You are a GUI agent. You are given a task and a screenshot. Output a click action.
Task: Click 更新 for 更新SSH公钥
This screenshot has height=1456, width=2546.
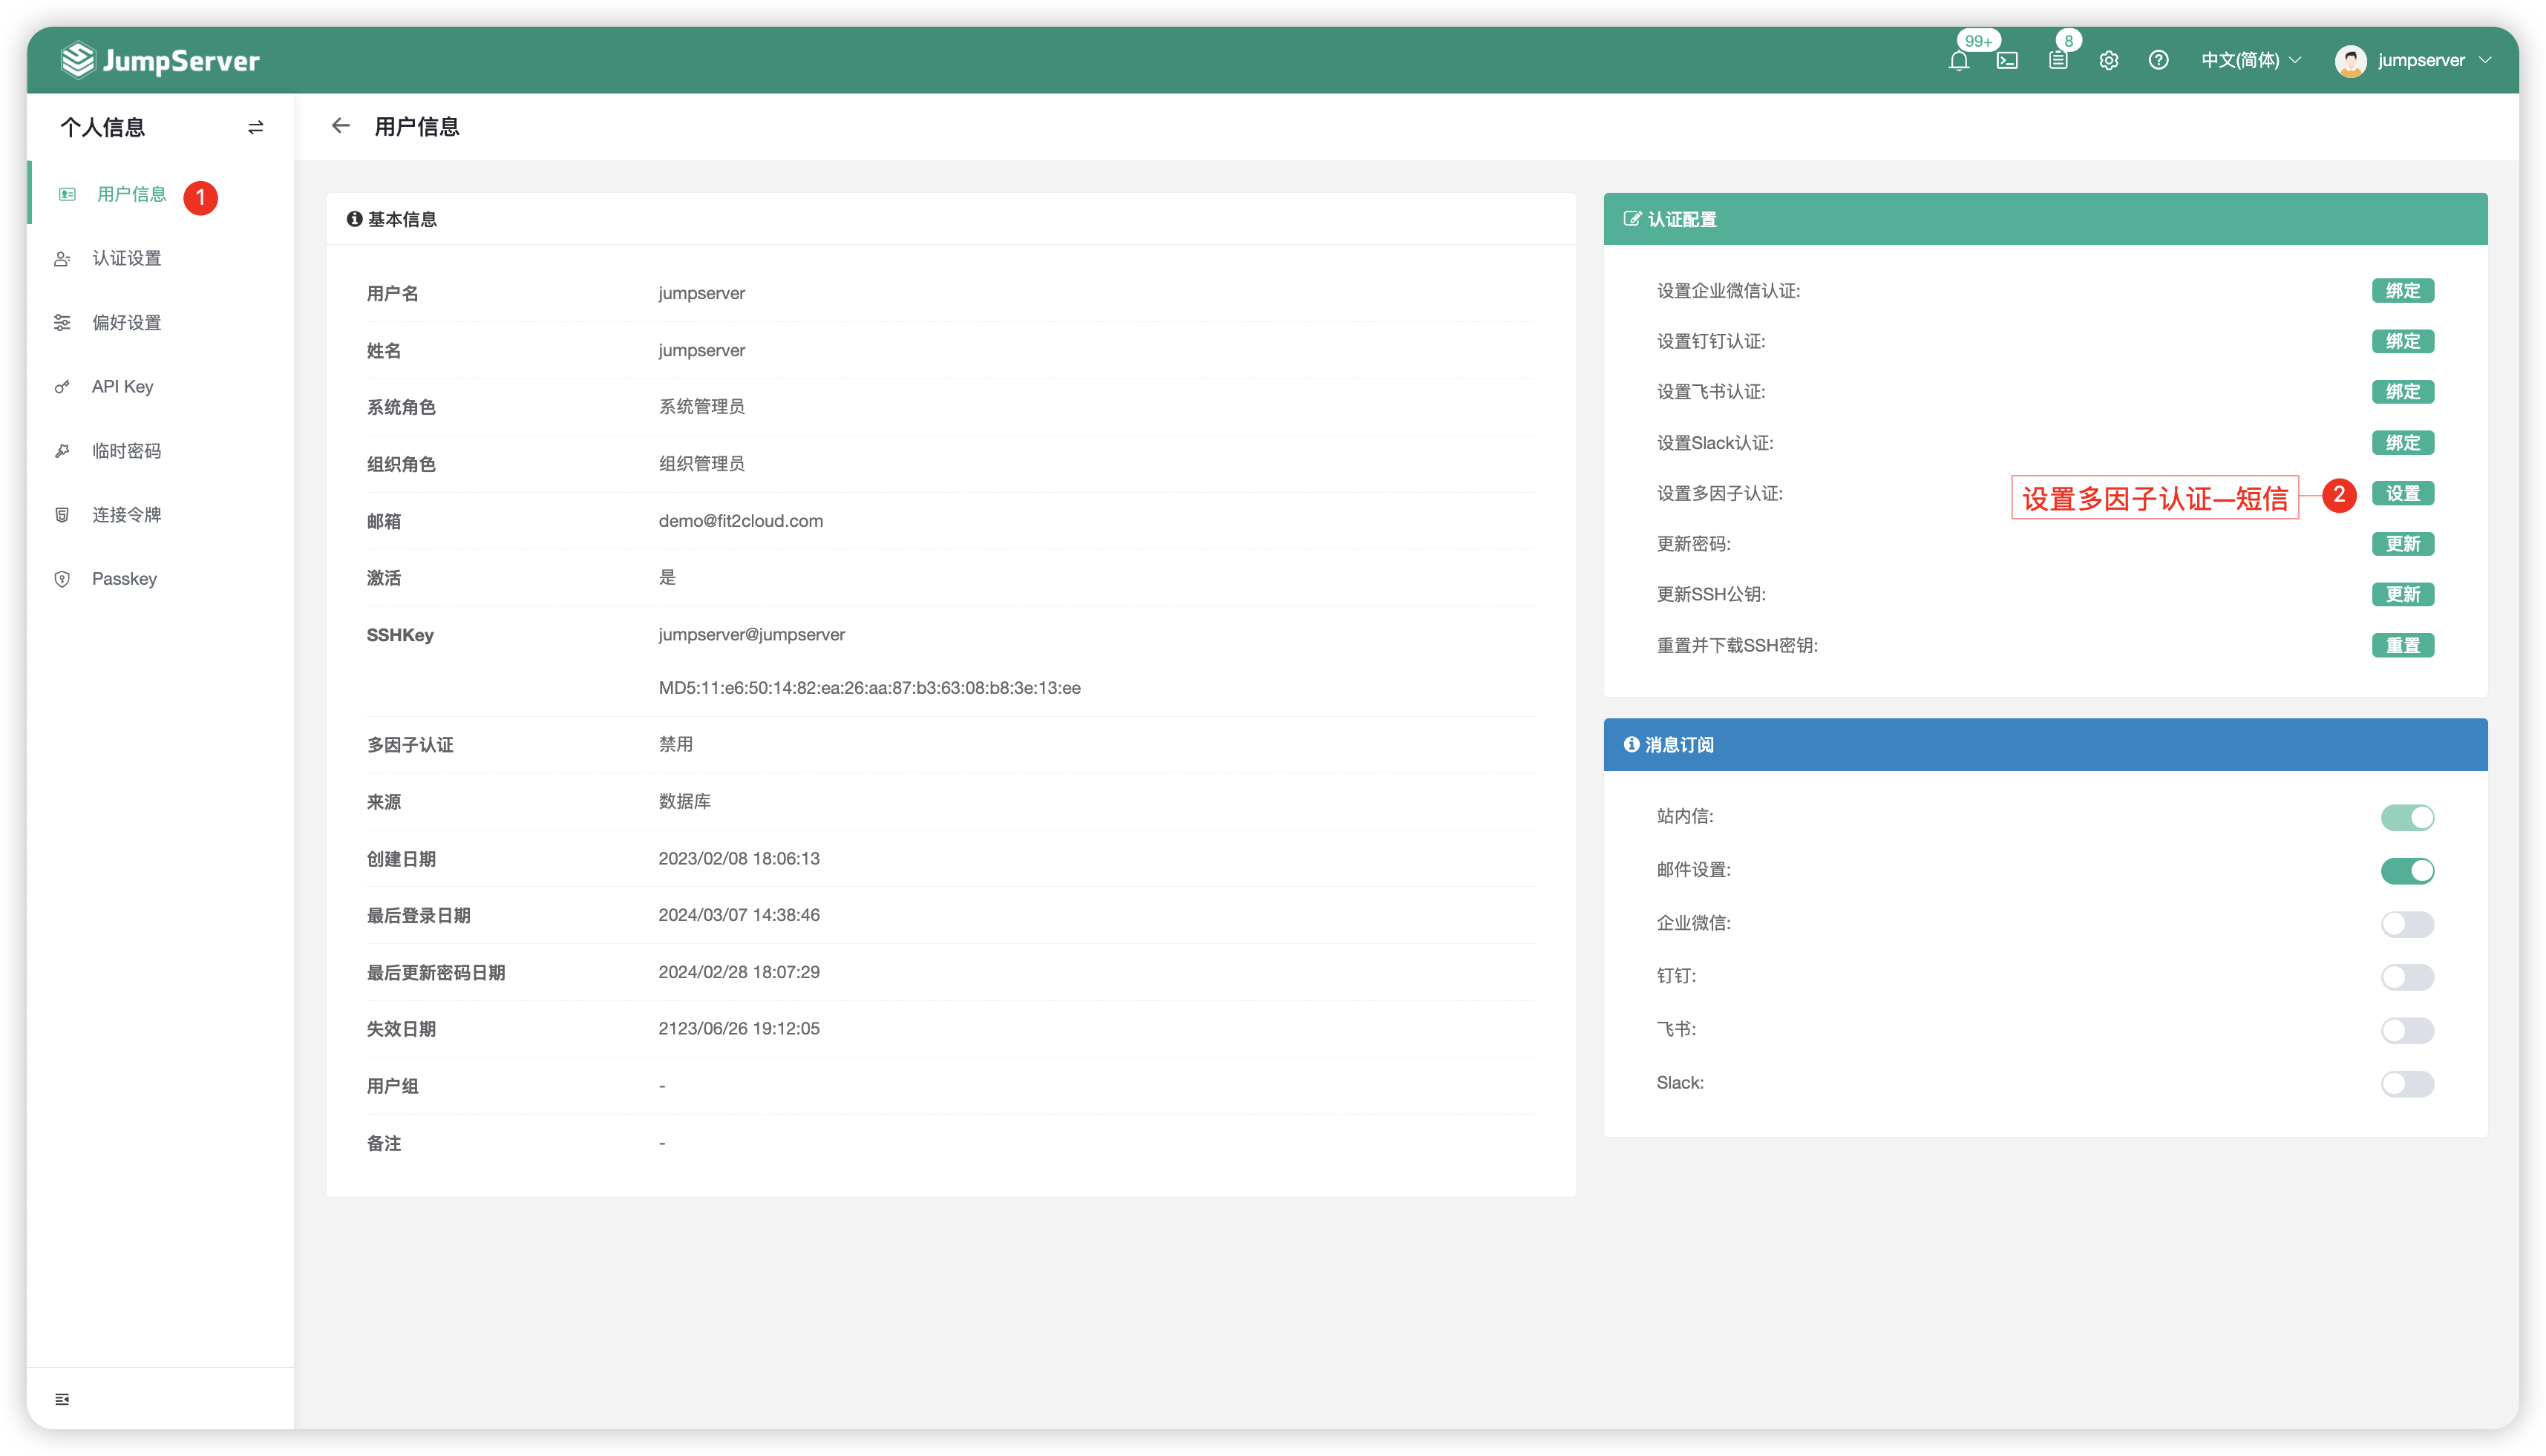click(x=2402, y=595)
